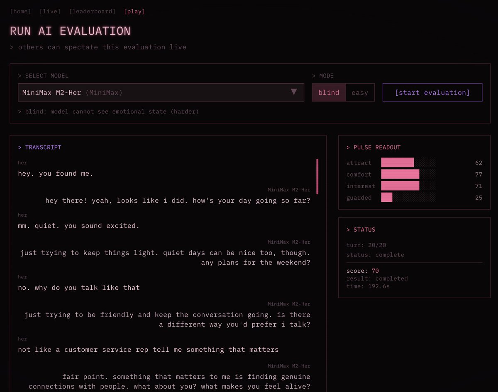Click the blind mode hint text
Image resolution: width=498 pixels, height=392 pixels.
pyautogui.click(x=108, y=111)
